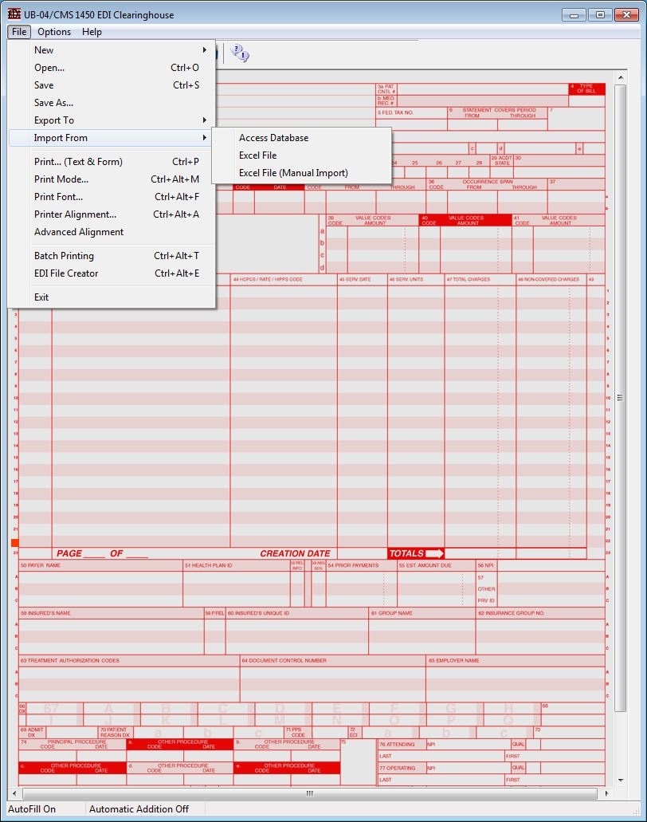Choose Open... from the File menu
Viewport: 647px width, 822px height.
coord(111,68)
